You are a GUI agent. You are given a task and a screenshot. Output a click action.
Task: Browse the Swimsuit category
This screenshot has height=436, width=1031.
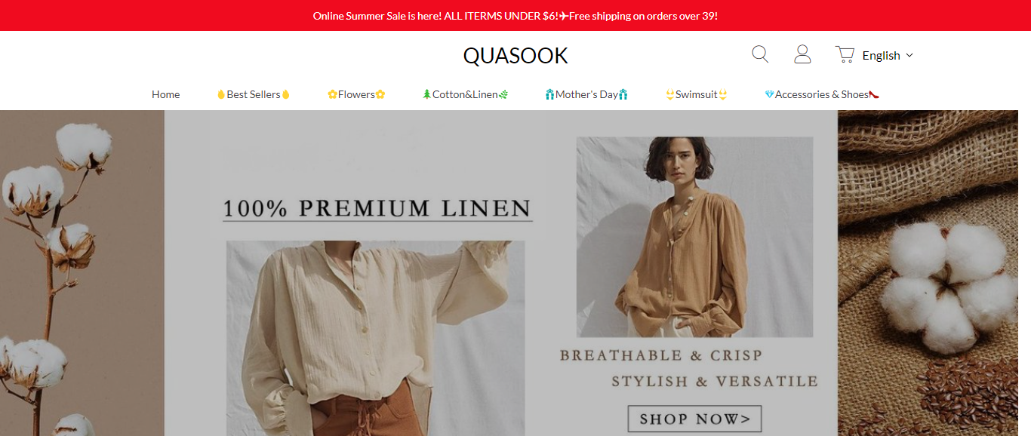[x=696, y=94]
